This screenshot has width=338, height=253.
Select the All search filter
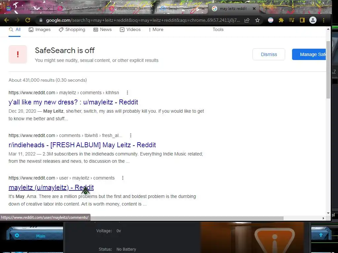pyautogui.click(x=15, y=29)
